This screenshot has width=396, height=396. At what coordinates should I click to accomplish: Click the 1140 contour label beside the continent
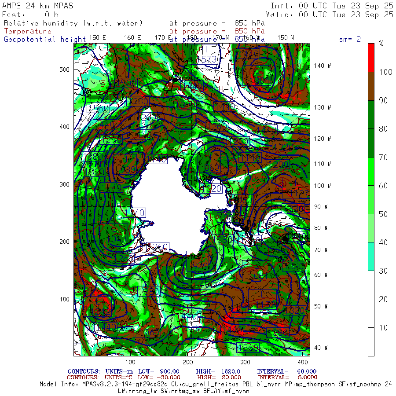click(134, 213)
